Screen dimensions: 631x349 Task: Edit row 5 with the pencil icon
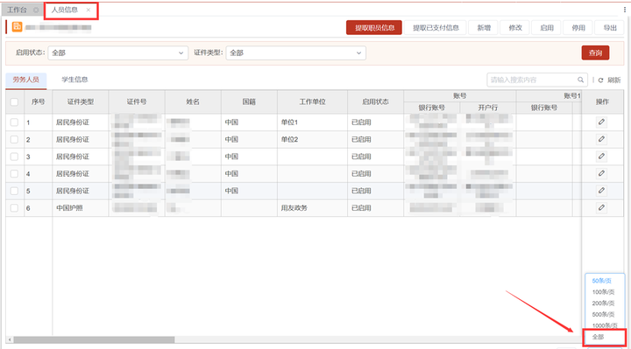point(601,191)
